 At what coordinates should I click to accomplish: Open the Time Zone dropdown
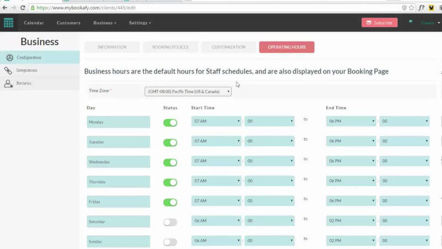point(188,91)
